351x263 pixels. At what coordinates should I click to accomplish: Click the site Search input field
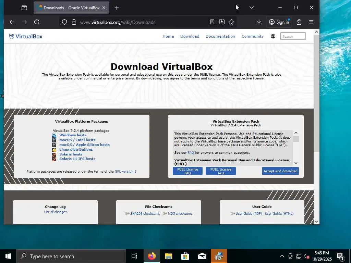tap(293, 36)
